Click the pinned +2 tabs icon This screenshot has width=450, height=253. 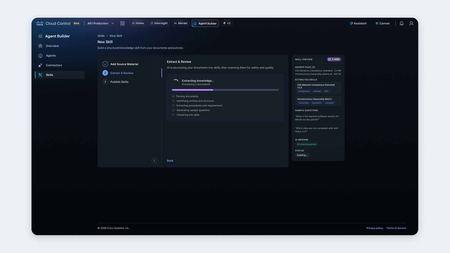[x=224, y=23]
